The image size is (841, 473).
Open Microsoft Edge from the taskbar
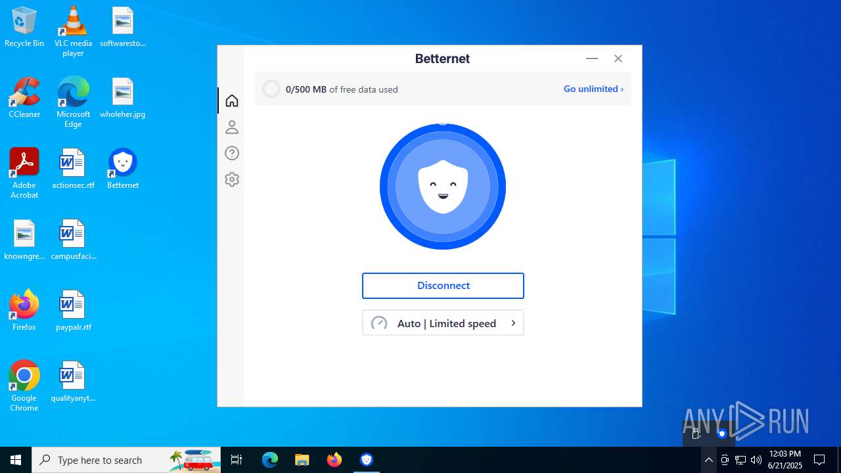pos(270,460)
